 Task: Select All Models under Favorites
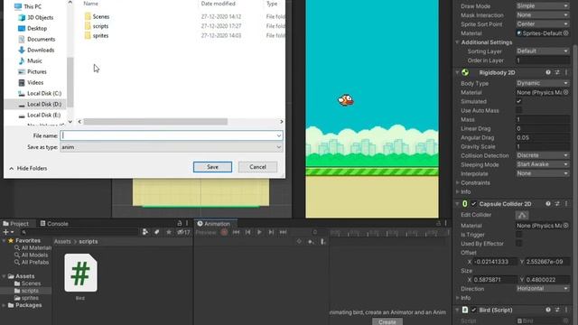[34, 255]
